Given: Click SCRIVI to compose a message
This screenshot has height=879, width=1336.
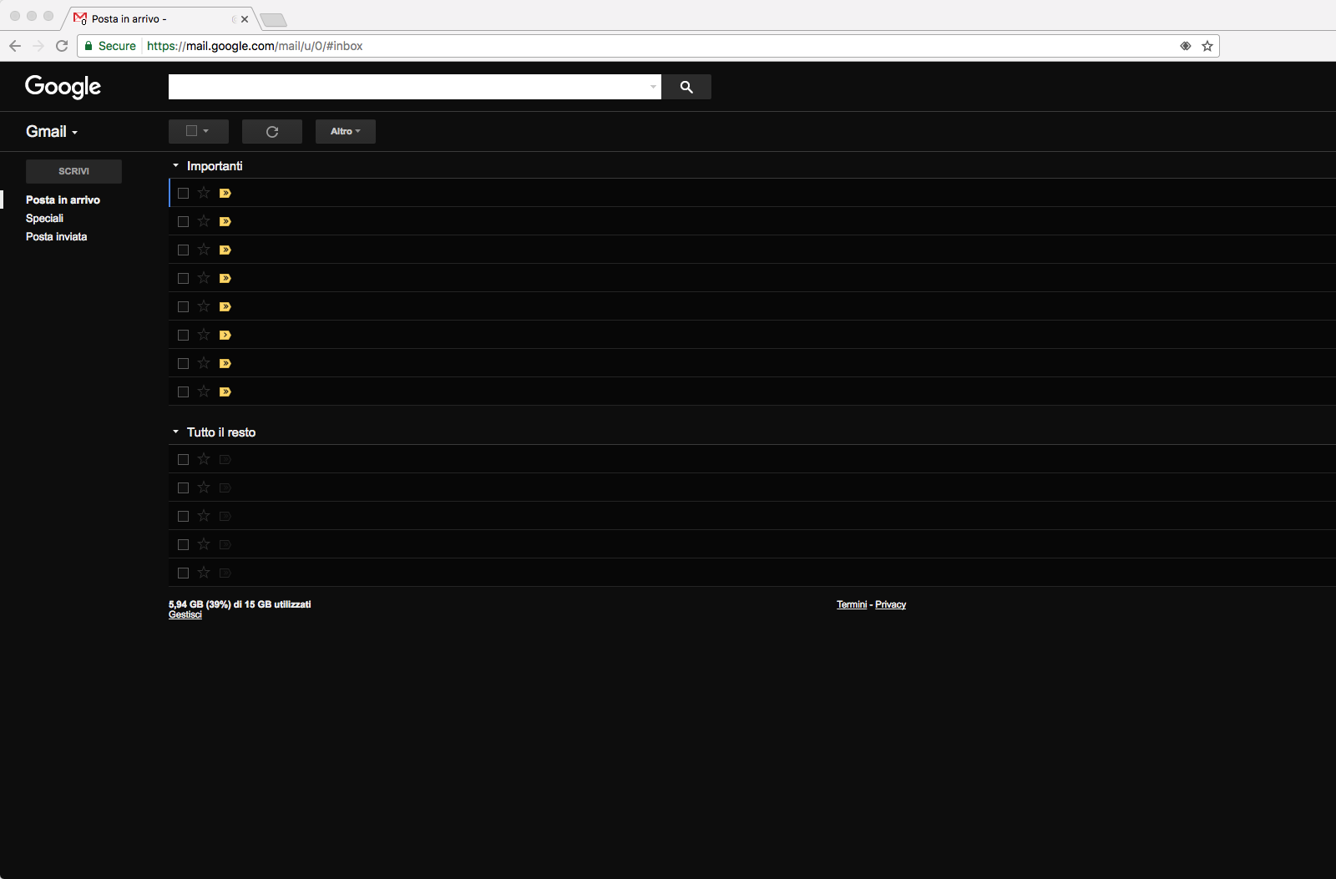Looking at the screenshot, I should click(73, 171).
